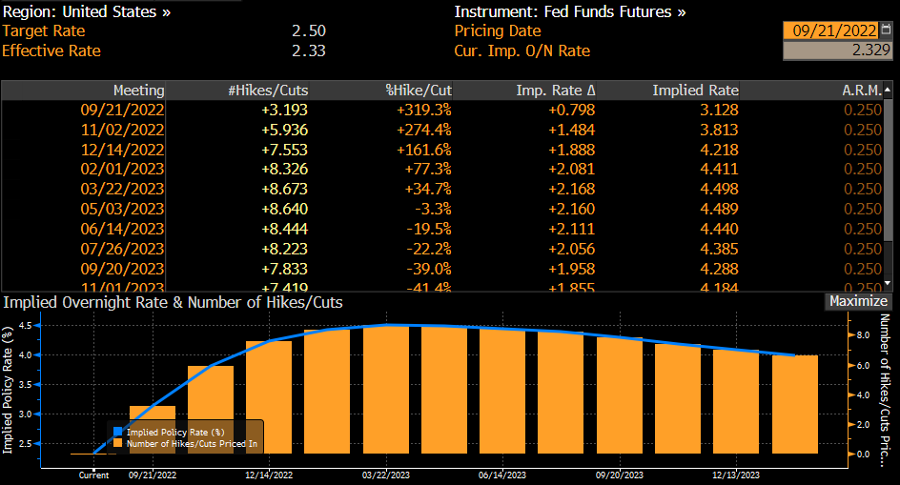Select the 11/02/2022 meeting row date

[122, 130]
